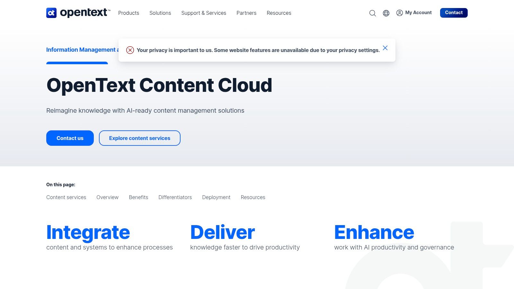Image resolution: width=514 pixels, height=289 pixels.
Task: Click Explore content services button
Action: click(x=140, y=138)
